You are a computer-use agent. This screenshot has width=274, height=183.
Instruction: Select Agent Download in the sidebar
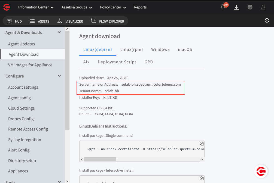pos(32,54)
